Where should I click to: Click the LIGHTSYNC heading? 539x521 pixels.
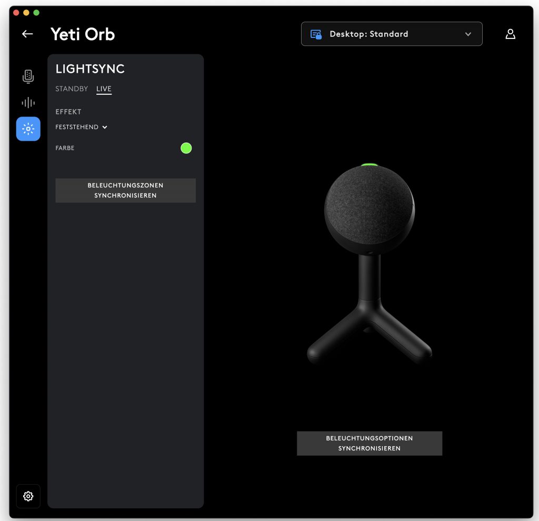pos(90,69)
